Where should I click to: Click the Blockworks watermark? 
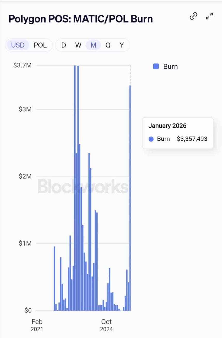[83, 186]
